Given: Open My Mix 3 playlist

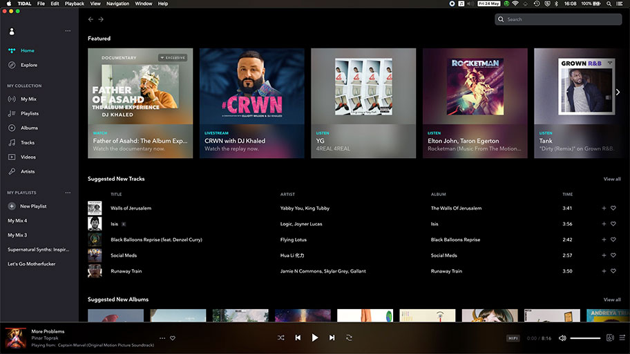Looking at the screenshot, I should point(17,235).
